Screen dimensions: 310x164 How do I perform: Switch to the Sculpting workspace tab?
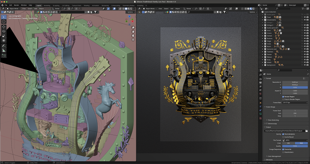56,5
